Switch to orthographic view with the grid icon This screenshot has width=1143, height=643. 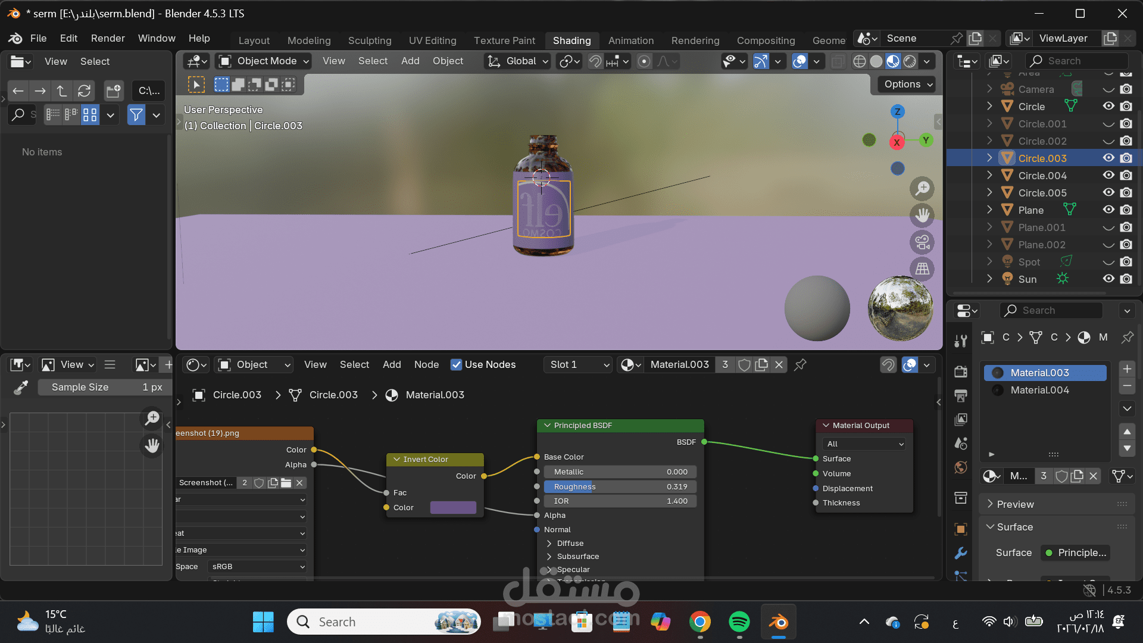pos(922,269)
